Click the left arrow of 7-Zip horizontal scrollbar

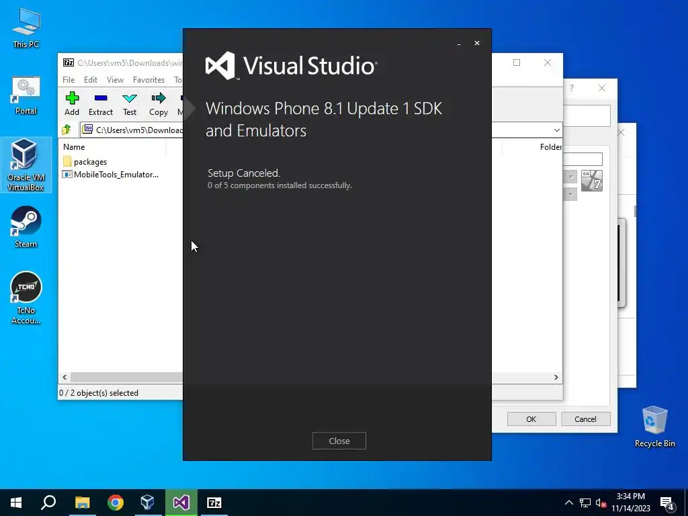click(64, 378)
